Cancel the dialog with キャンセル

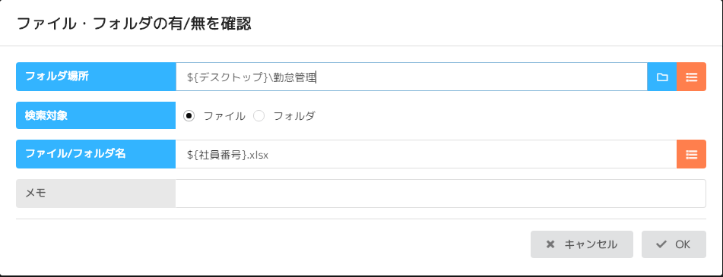point(582,244)
